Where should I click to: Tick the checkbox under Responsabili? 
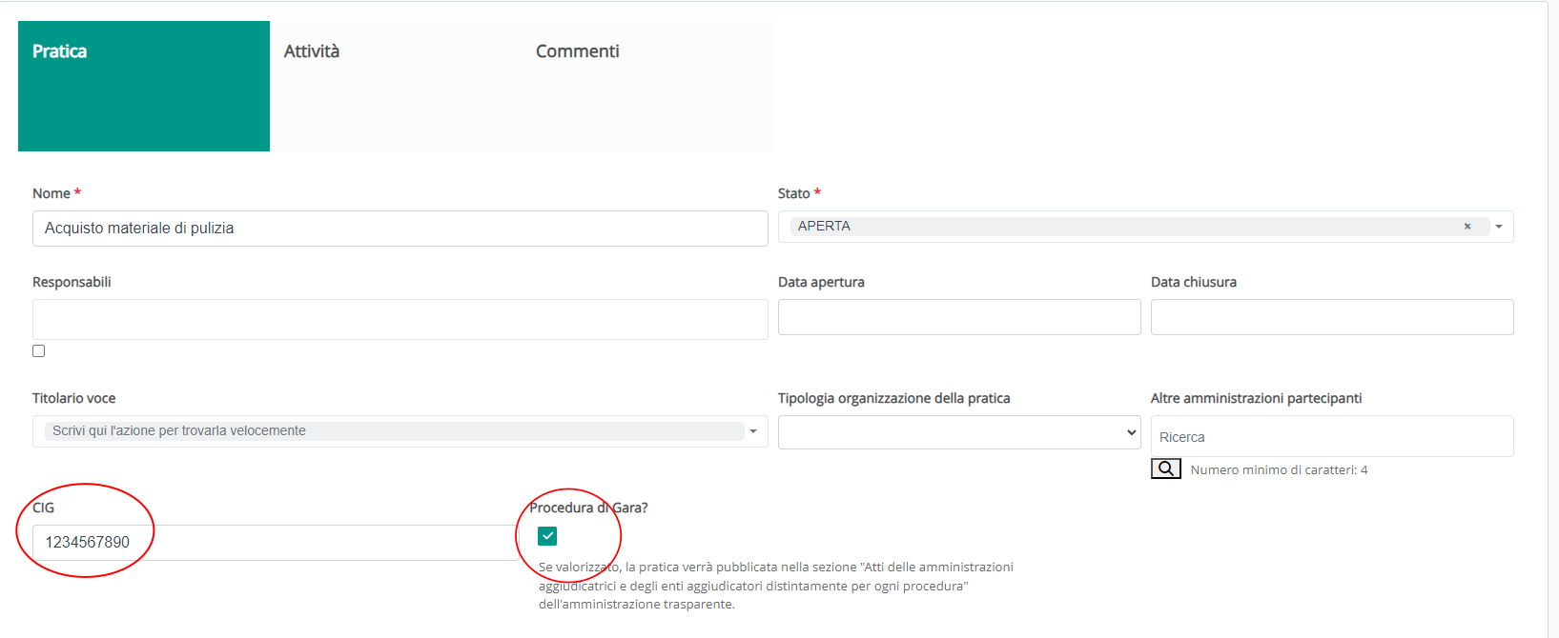(x=39, y=351)
